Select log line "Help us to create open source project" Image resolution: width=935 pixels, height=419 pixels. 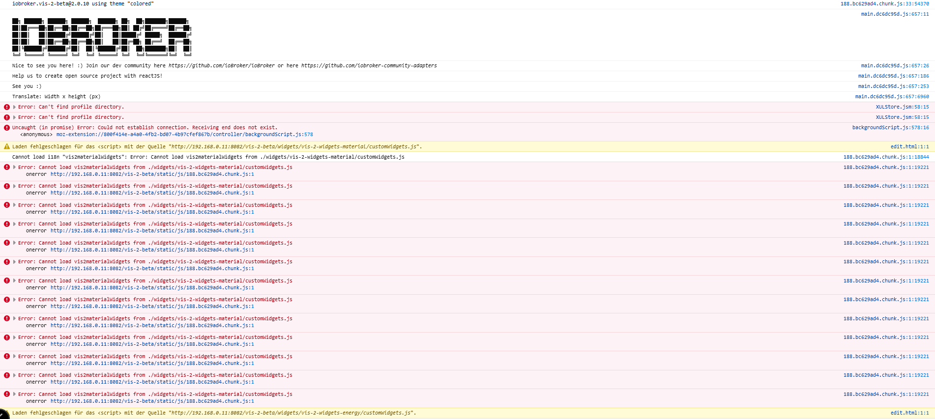87,76
